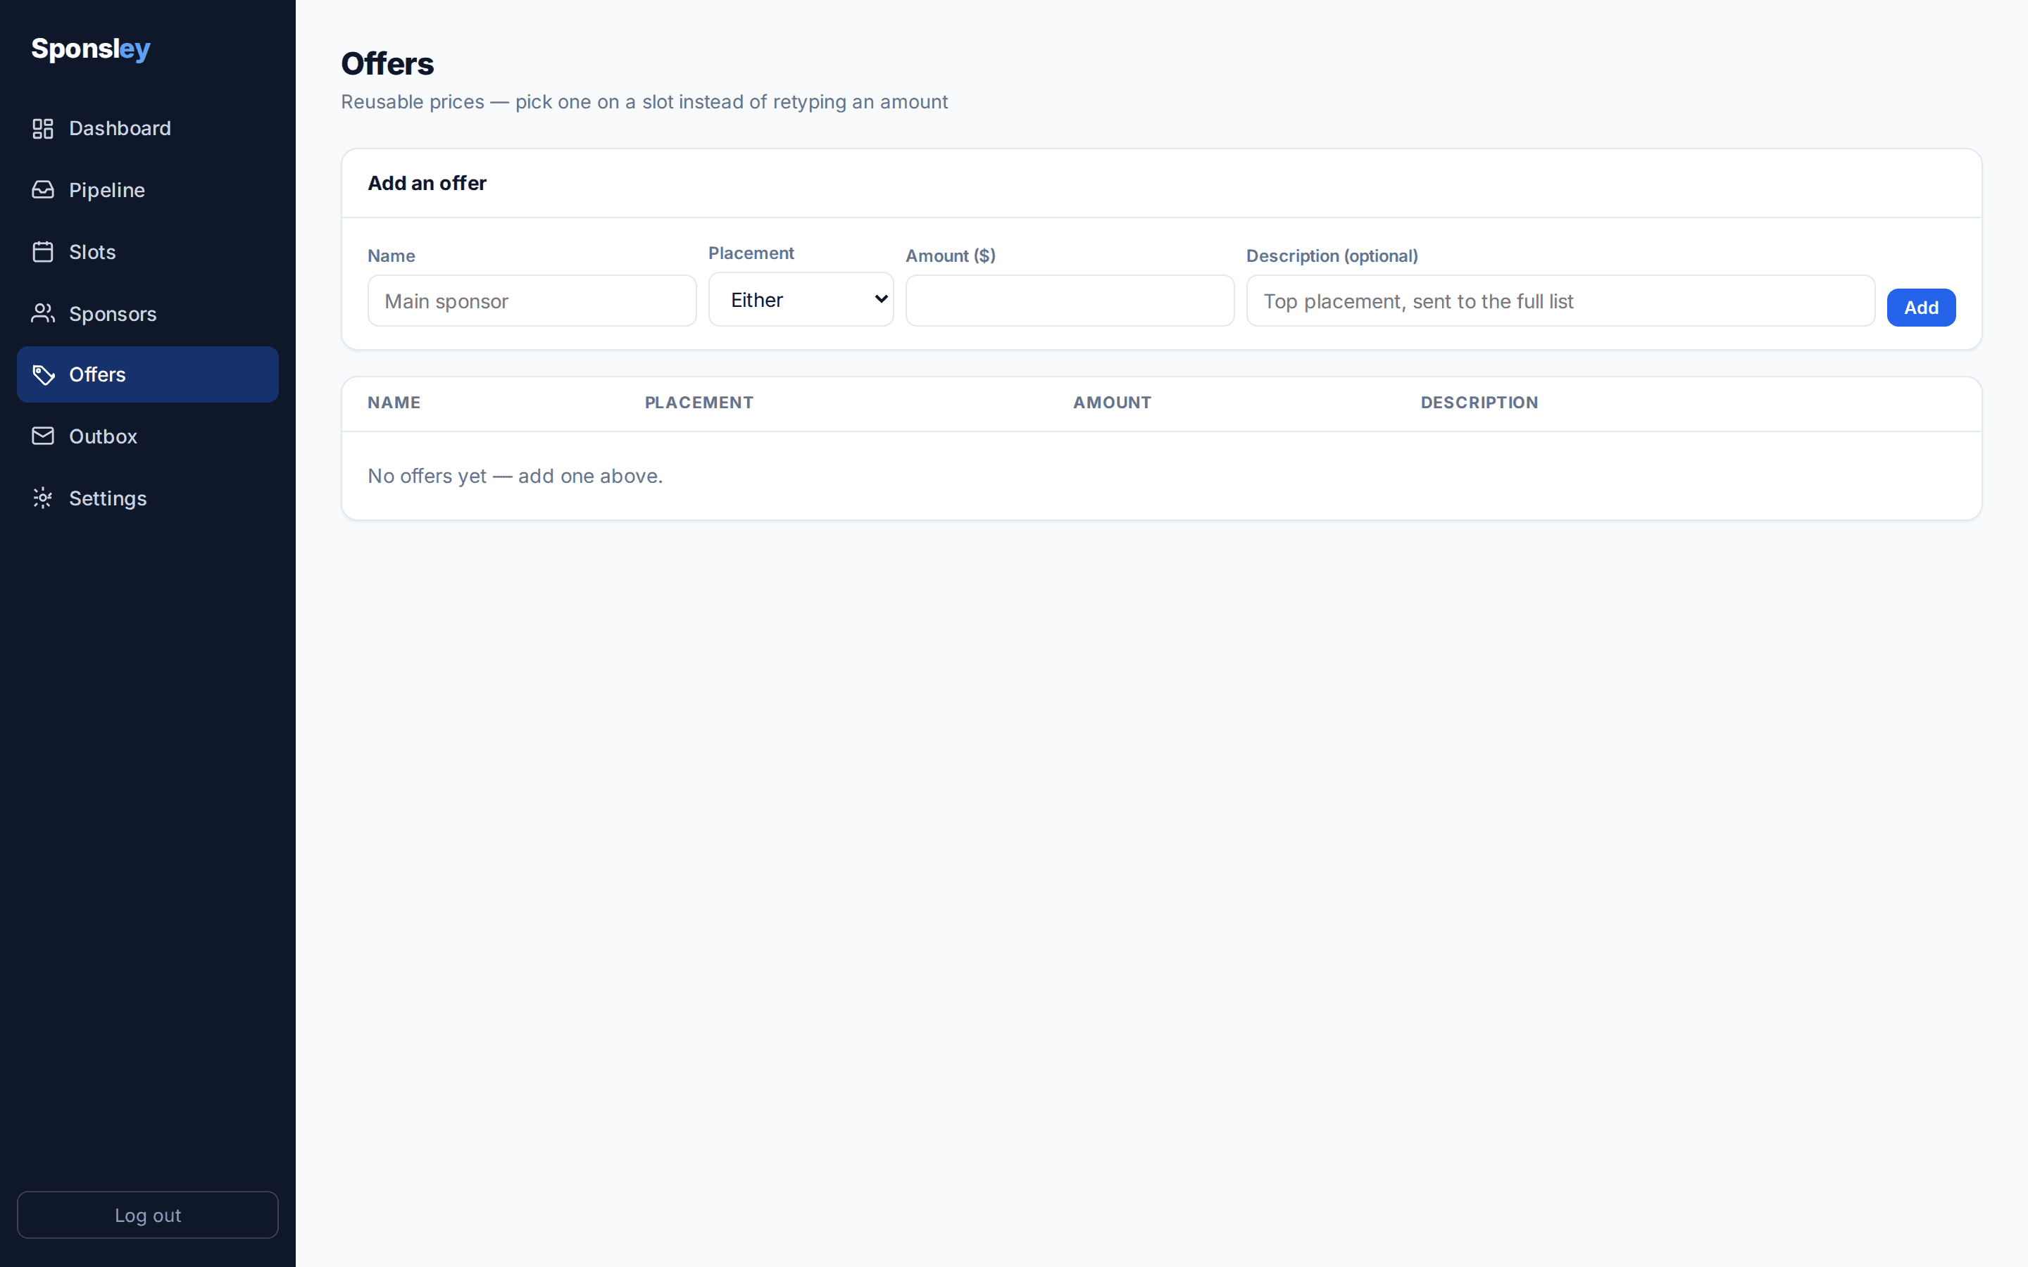The image size is (2028, 1267).
Task: Click into the Amount ($) field
Action: click(x=1070, y=301)
